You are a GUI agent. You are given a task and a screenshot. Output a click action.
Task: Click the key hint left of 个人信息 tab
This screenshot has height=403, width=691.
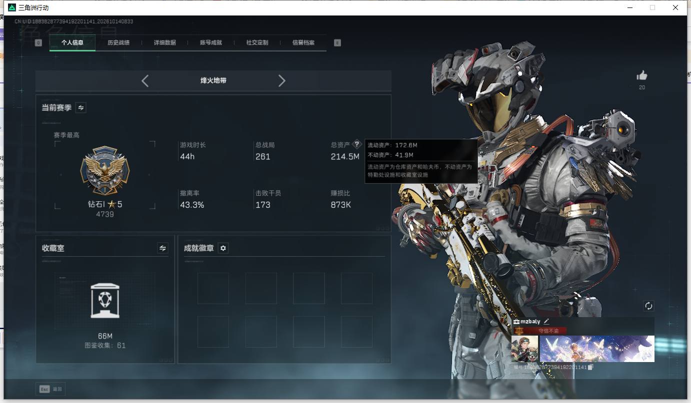tap(38, 43)
